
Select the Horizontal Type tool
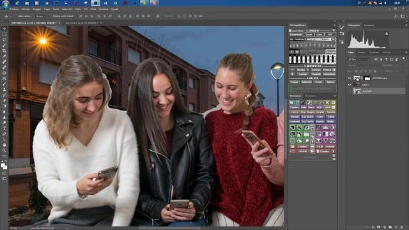point(4,128)
